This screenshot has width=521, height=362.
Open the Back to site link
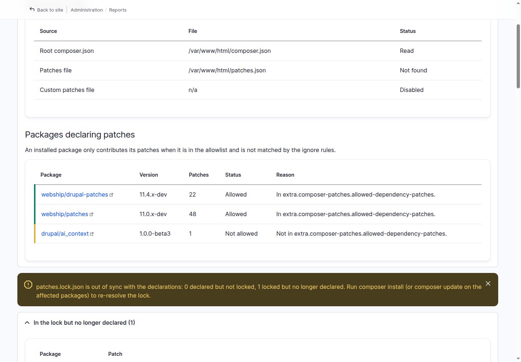click(x=50, y=10)
